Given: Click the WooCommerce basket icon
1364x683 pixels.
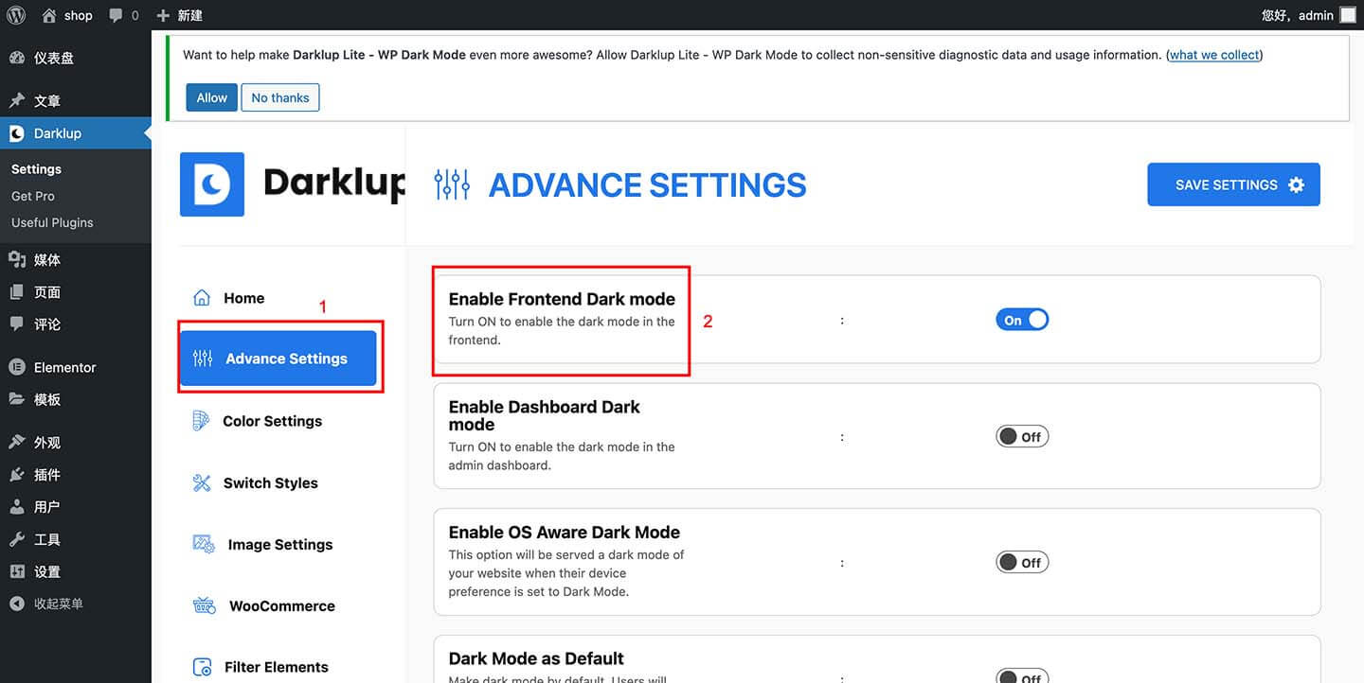Looking at the screenshot, I should coord(204,605).
